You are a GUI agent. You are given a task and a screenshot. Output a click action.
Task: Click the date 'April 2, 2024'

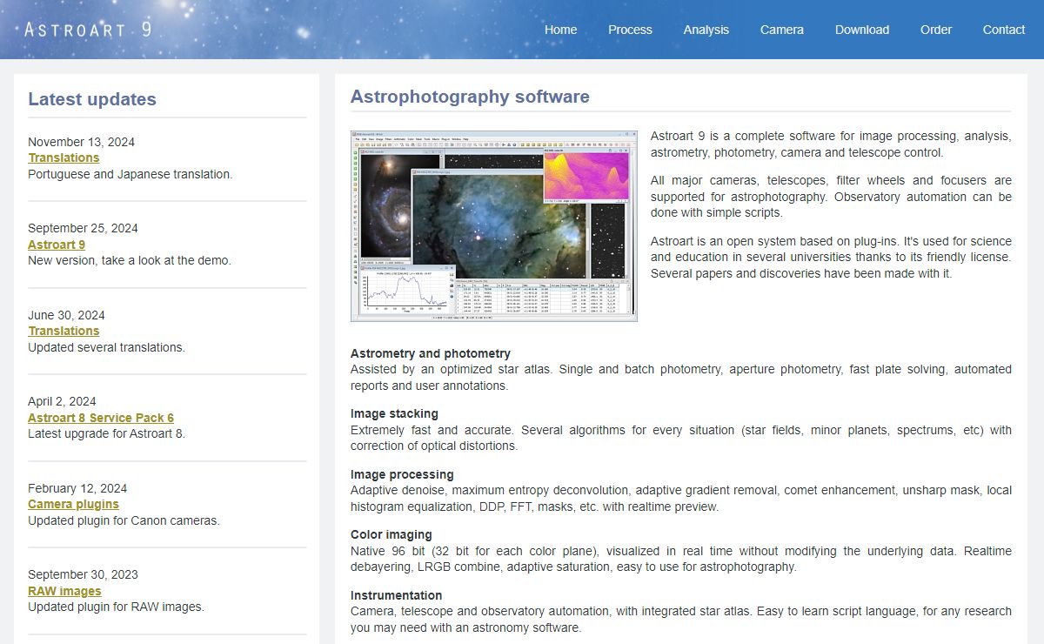pyautogui.click(x=62, y=401)
